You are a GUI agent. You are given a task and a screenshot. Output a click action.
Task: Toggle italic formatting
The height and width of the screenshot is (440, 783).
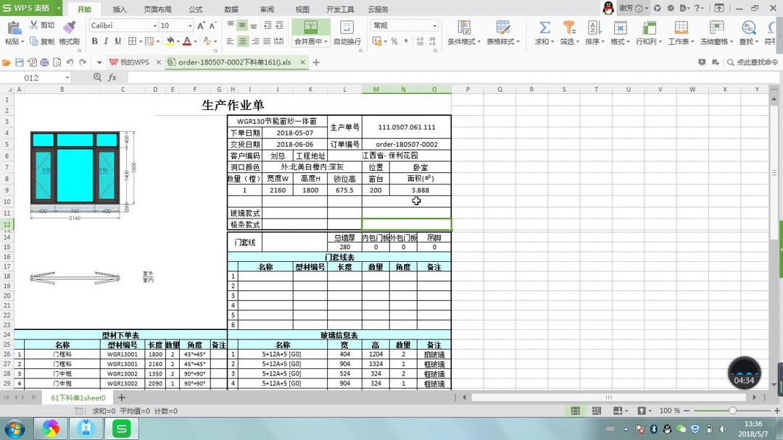coord(106,41)
